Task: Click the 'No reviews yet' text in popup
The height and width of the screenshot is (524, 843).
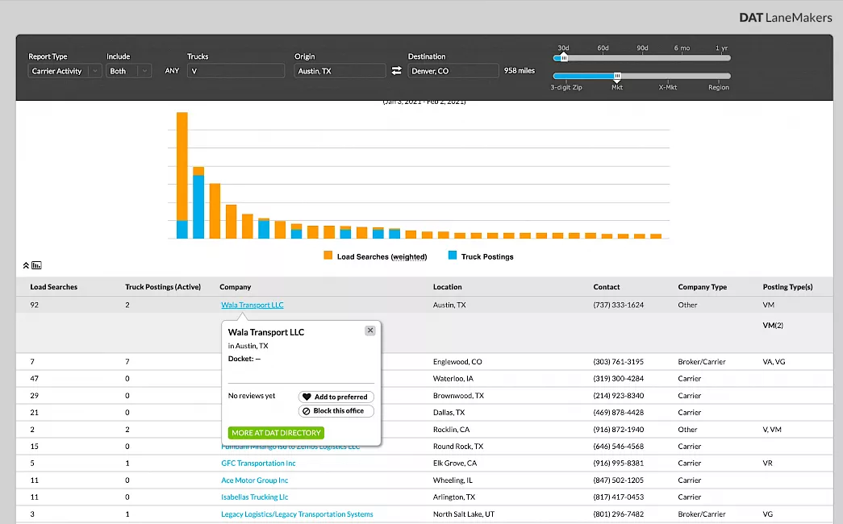Action: (251, 396)
